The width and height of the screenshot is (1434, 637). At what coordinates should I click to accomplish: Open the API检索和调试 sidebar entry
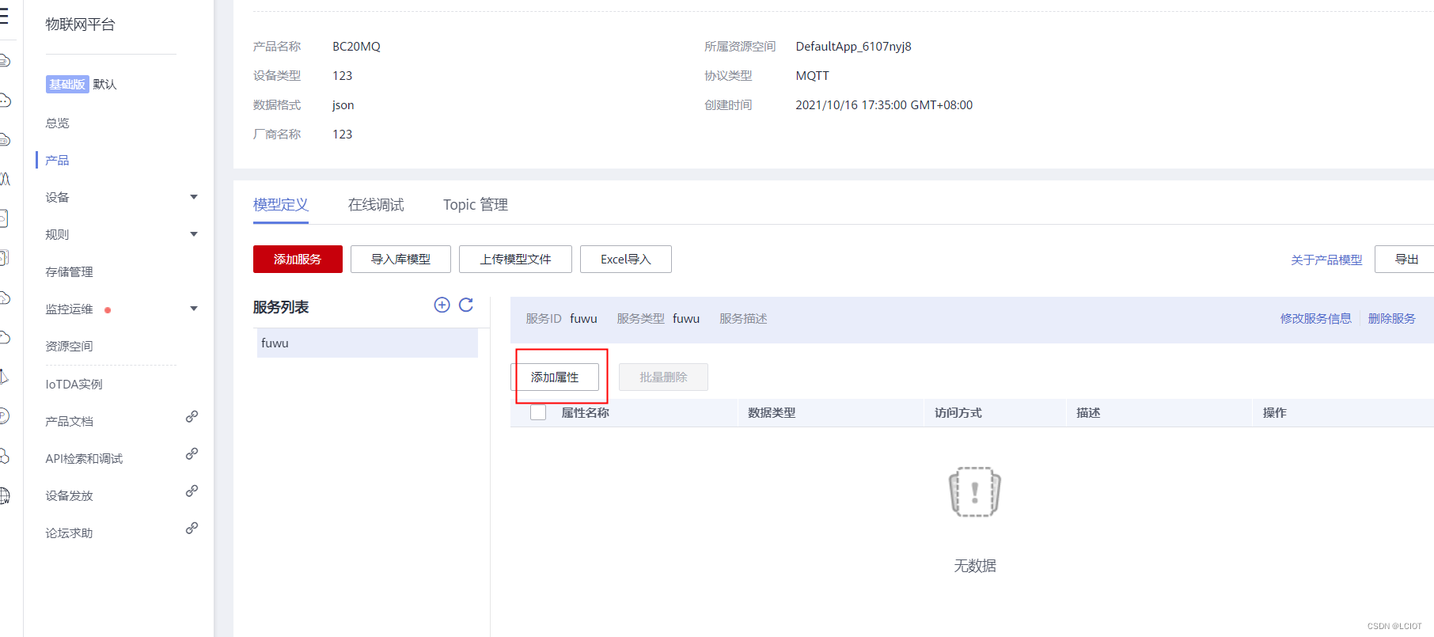pos(84,459)
